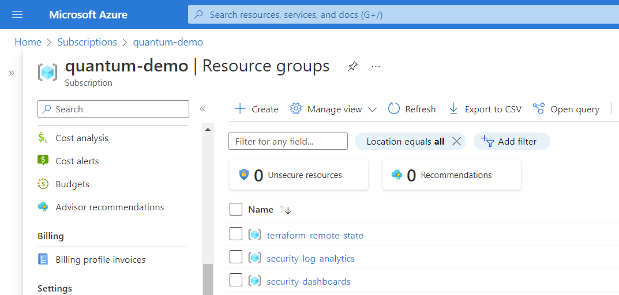Open Cost analysis in sidebar
Screen dimensions: 619x295
(x=81, y=138)
